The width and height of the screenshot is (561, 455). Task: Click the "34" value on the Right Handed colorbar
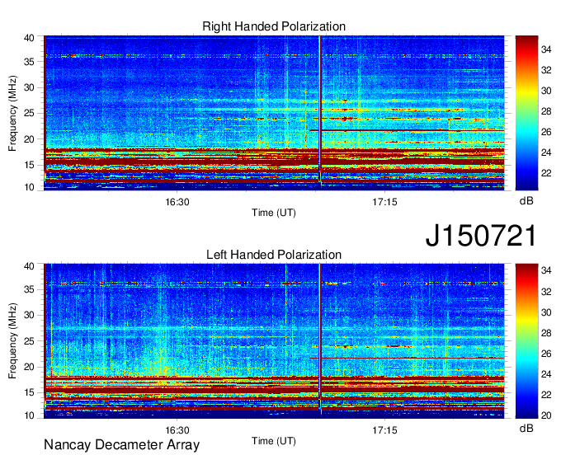click(546, 49)
